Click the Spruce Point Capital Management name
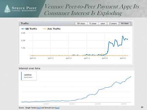 click(24, 9)
